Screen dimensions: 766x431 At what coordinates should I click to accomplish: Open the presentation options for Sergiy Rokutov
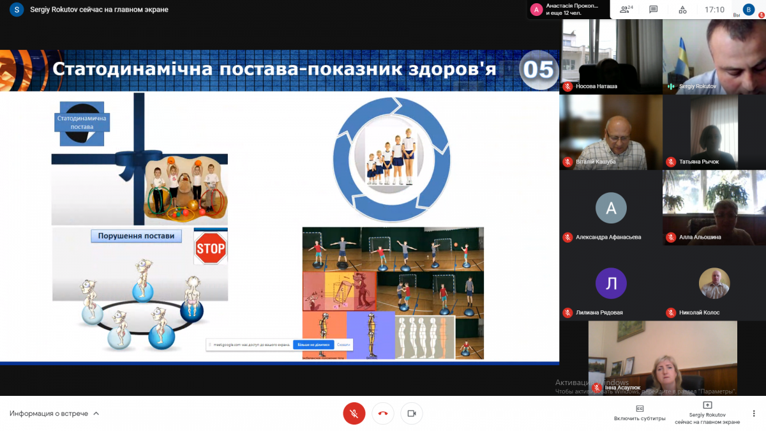(x=707, y=412)
